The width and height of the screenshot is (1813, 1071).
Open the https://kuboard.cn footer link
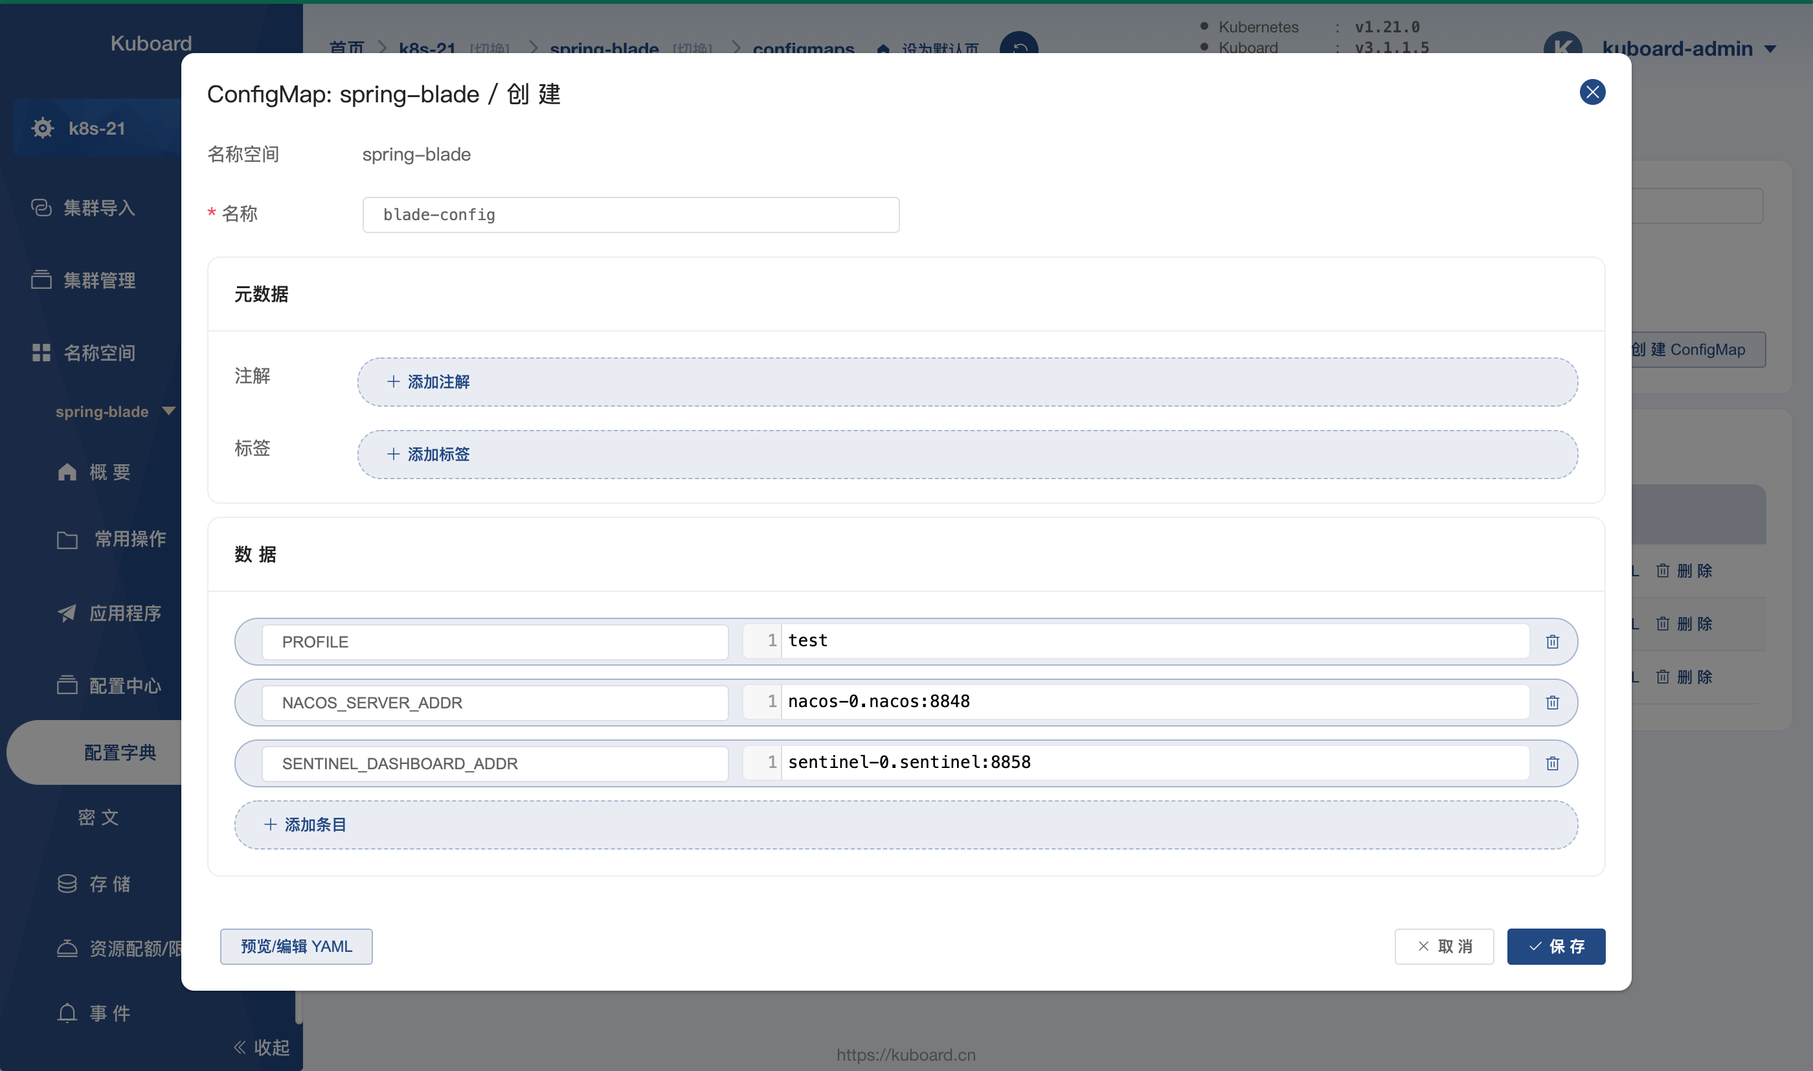(906, 1054)
